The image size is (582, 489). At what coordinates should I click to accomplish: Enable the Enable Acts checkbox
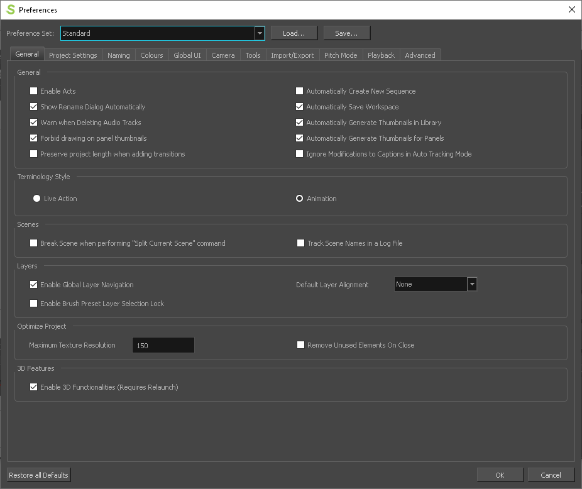coord(33,91)
